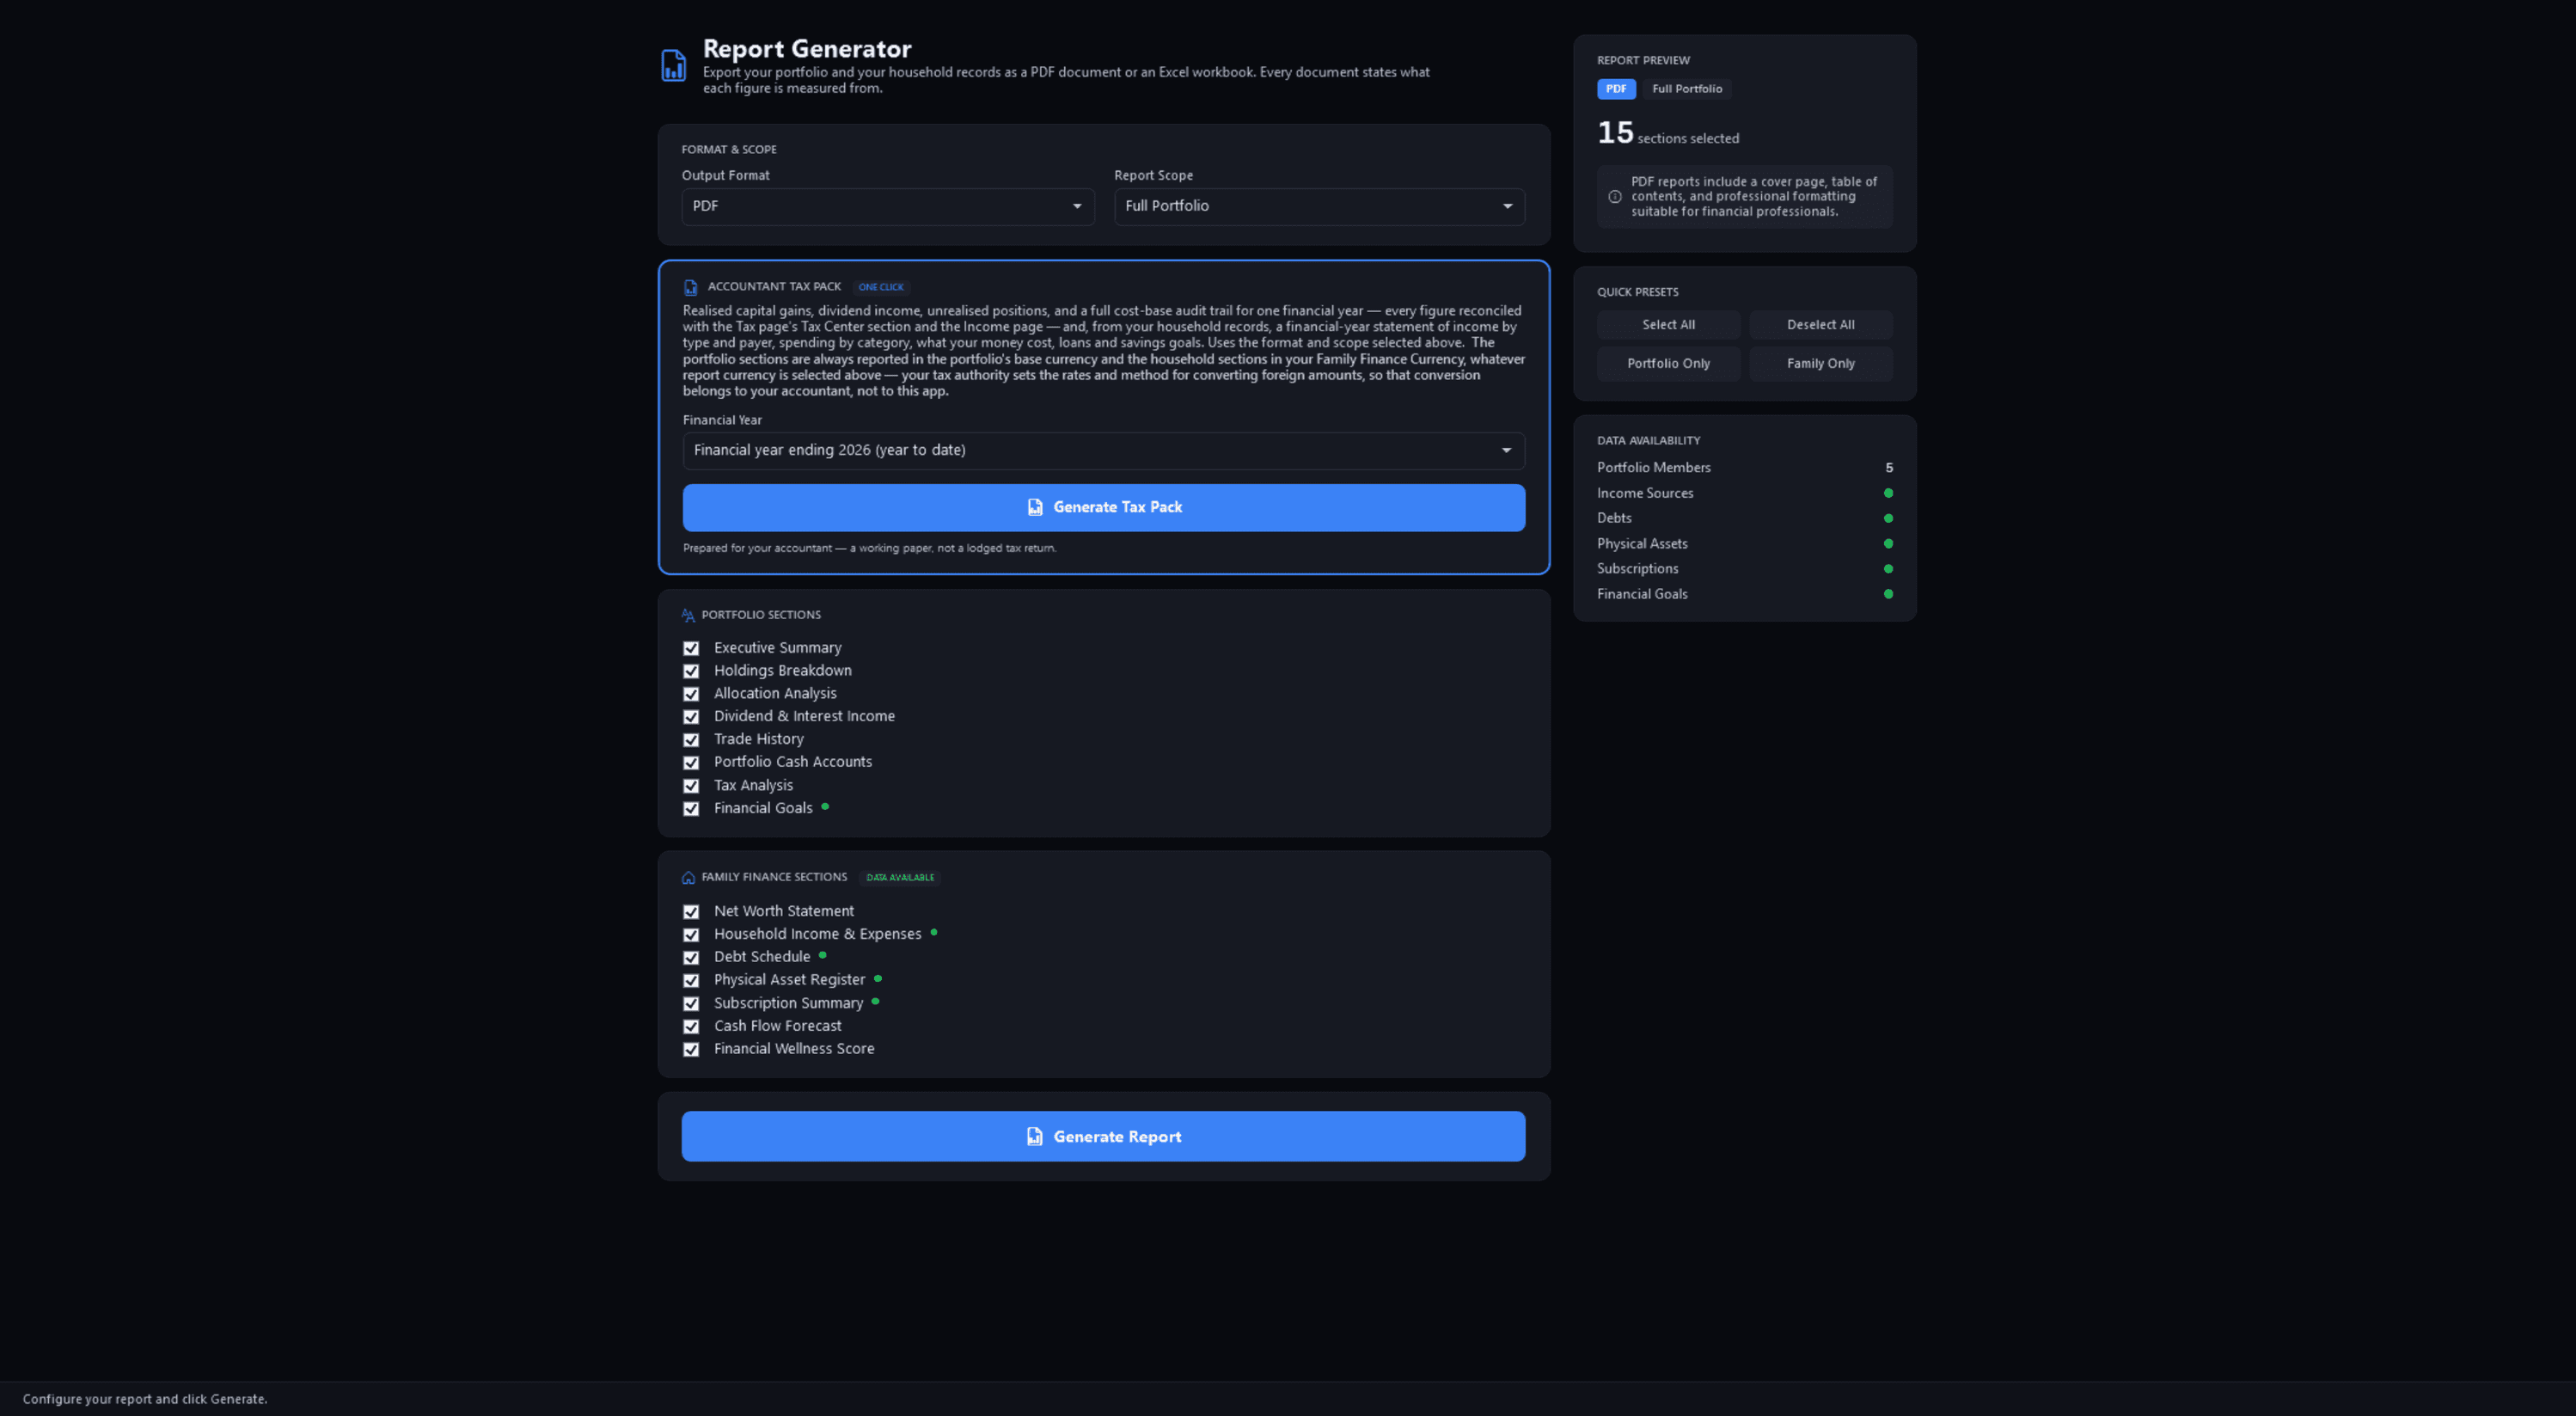Click the green dot beside Financial Goals checkbox
2576x1416 pixels.
tap(825, 806)
